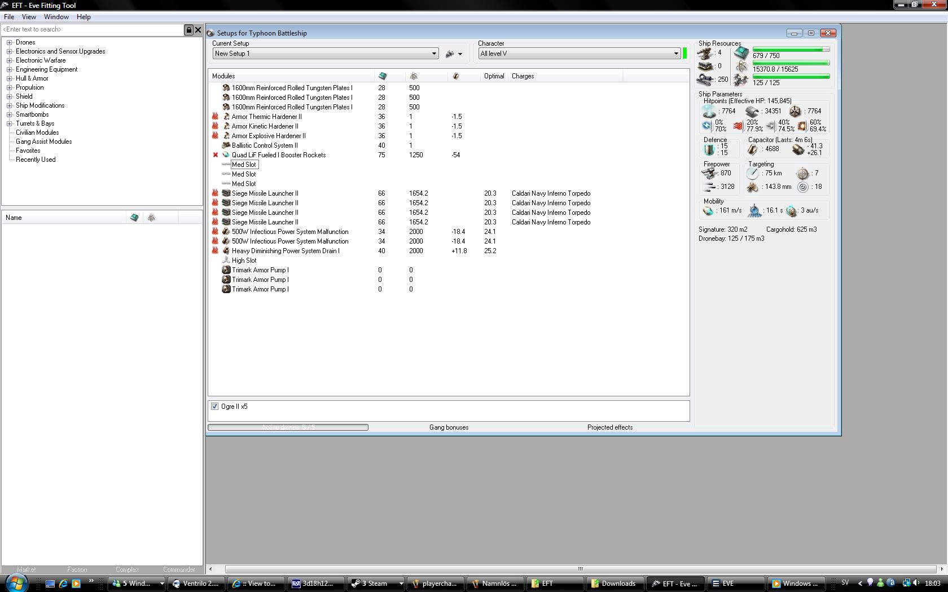Click the Modules column header
This screenshot has height=592, width=948.
click(x=291, y=76)
